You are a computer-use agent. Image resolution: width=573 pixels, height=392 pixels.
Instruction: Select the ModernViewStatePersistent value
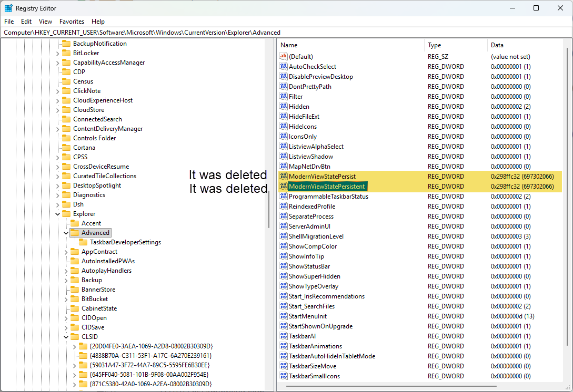click(327, 187)
